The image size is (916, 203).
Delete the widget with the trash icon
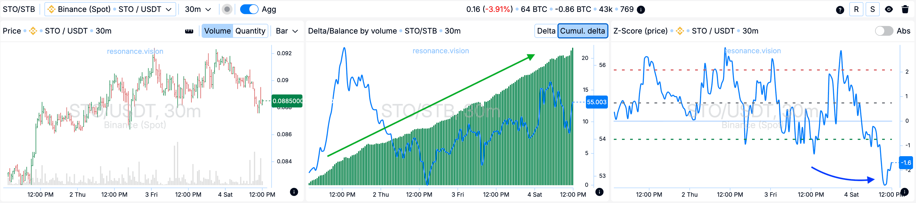(x=905, y=9)
